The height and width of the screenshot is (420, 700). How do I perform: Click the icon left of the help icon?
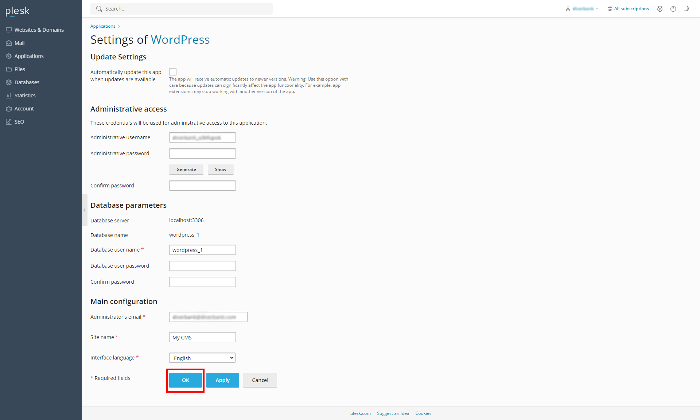(660, 9)
